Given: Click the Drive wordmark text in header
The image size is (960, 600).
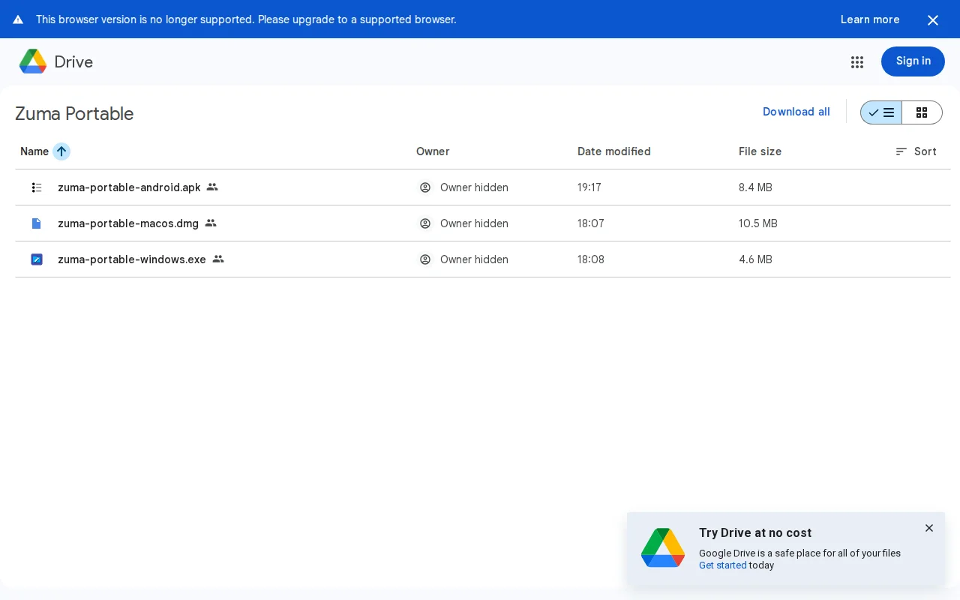Looking at the screenshot, I should pos(73,62).
